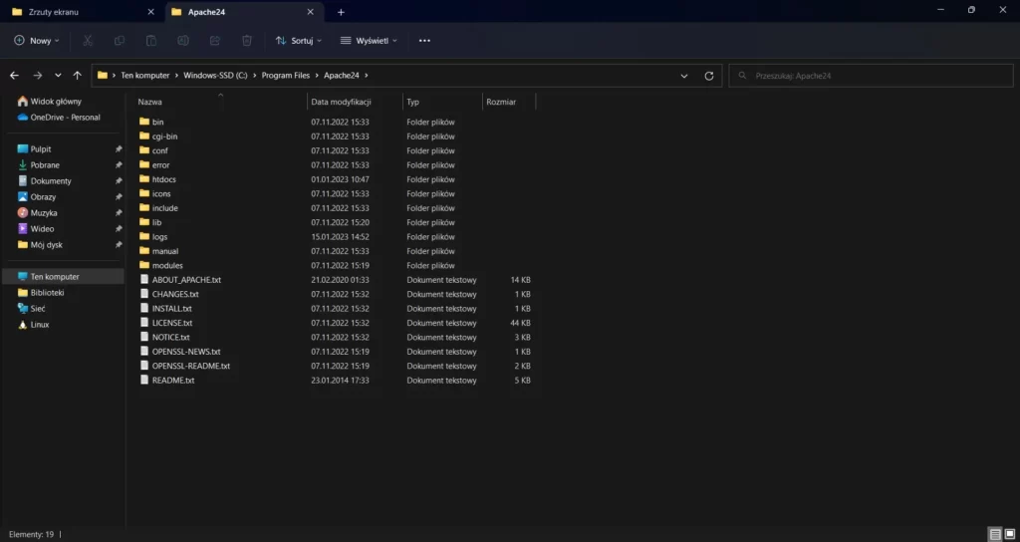Viewport: 1020px width, 542px height.
Task: Open the Nowy dropdown button
Action: (x=37, y=40)
